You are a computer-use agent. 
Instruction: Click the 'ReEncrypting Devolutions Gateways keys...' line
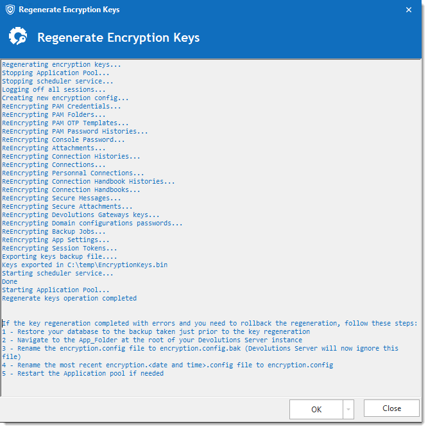[81, 214]
